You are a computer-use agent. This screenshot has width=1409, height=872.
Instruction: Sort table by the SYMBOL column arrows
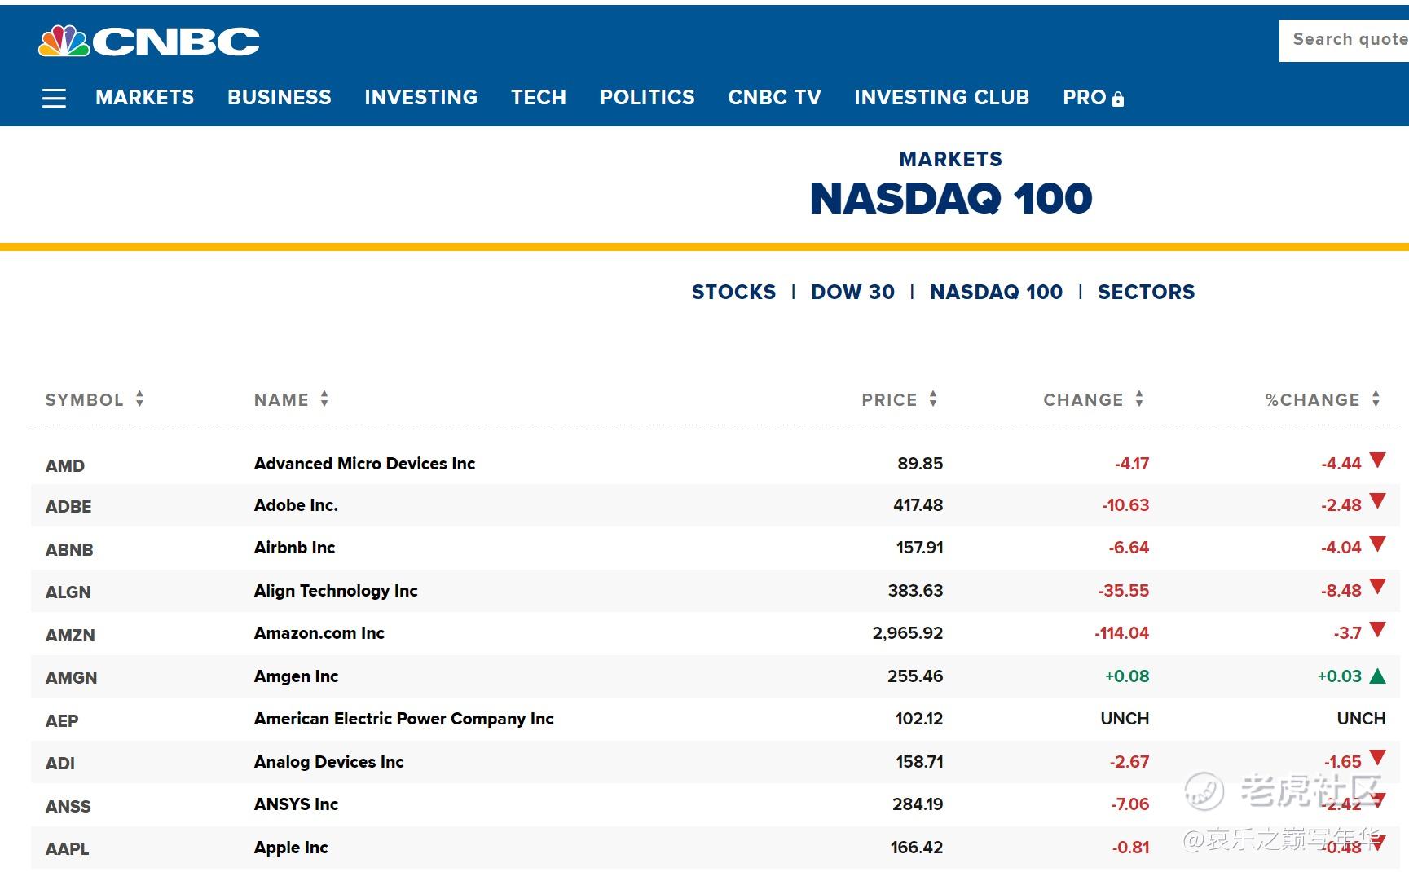click(140, 399)
